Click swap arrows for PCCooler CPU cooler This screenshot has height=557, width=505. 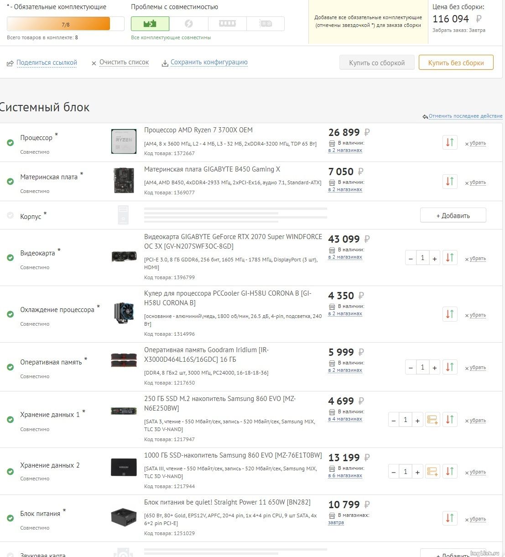450,314
